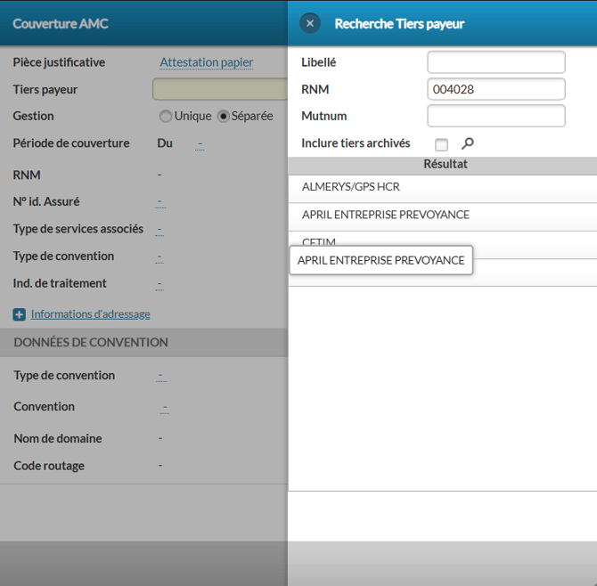The image size is (597, 586).
Task: Open the Attestation papier link
Action: [206, 62]
